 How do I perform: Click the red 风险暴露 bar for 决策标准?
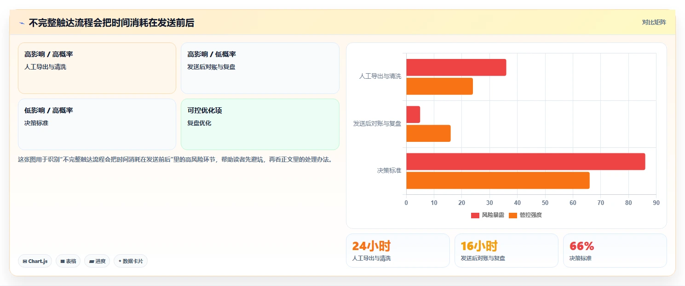(525, 162)
